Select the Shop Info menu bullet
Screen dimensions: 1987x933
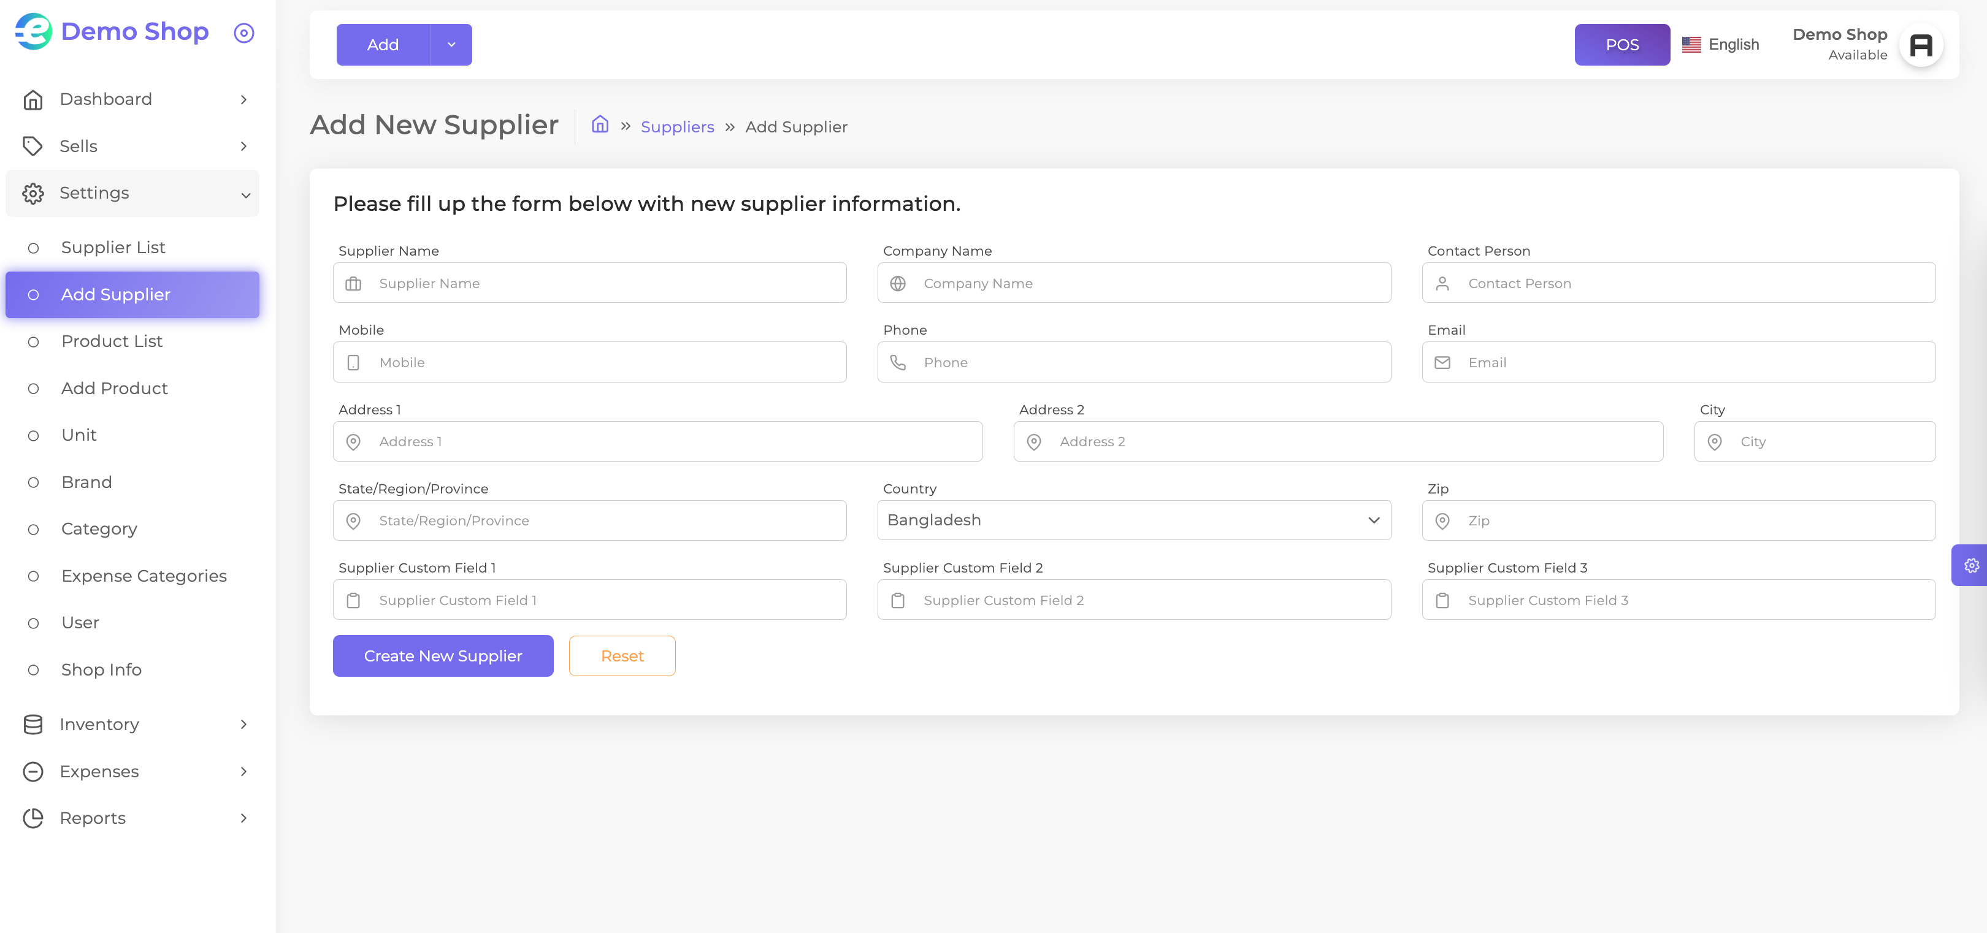pos(33,669)
